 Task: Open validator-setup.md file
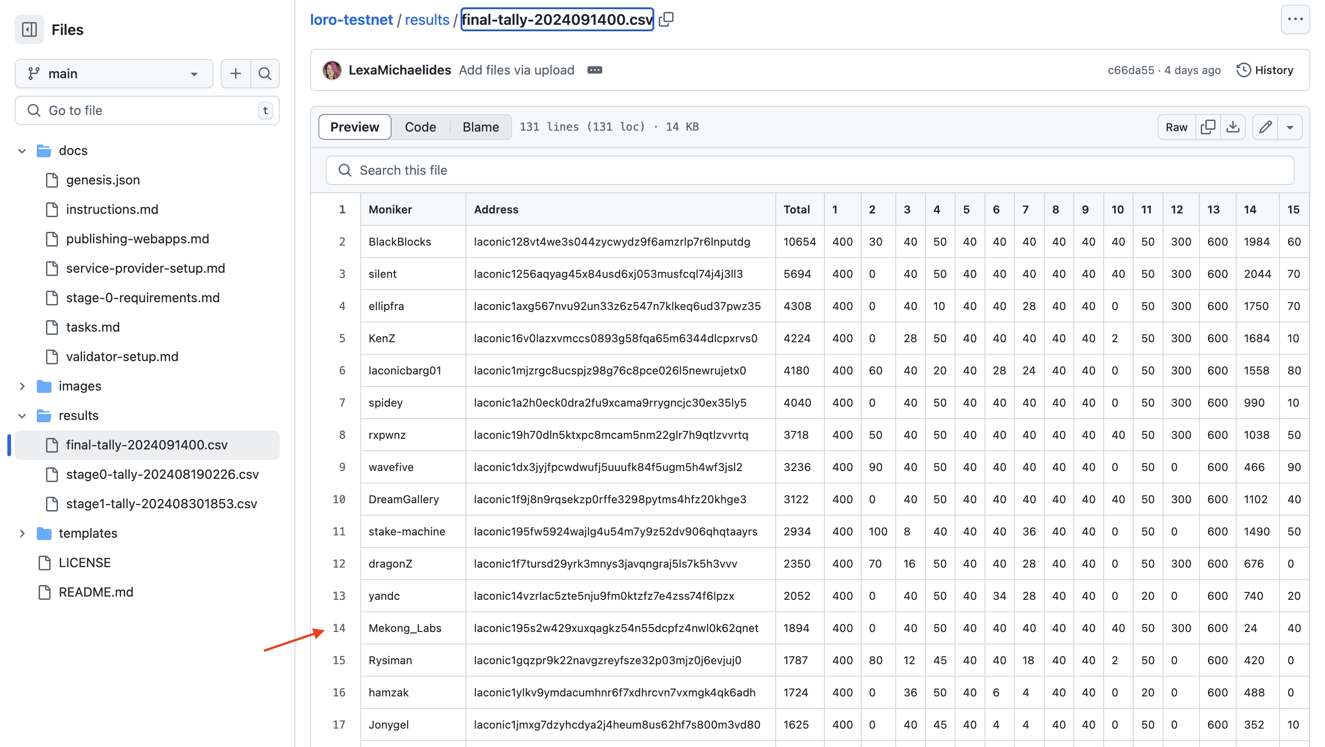122,356
